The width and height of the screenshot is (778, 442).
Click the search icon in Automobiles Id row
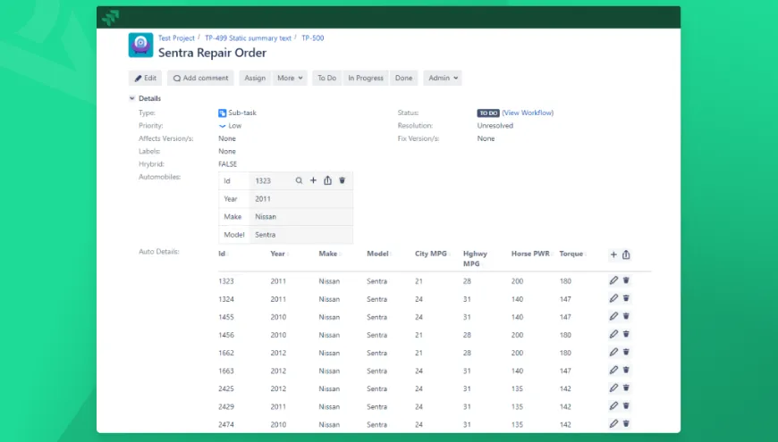click(299, 180)
